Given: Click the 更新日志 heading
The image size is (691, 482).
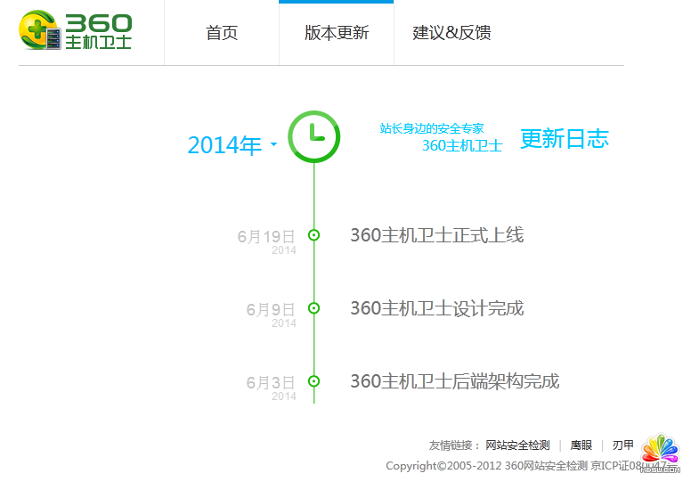Looking at the screenshot, I should [565, 139].
